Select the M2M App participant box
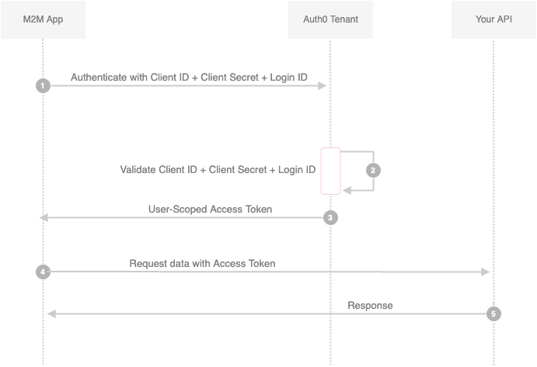537x367 pixels. [x=44, y=19]
